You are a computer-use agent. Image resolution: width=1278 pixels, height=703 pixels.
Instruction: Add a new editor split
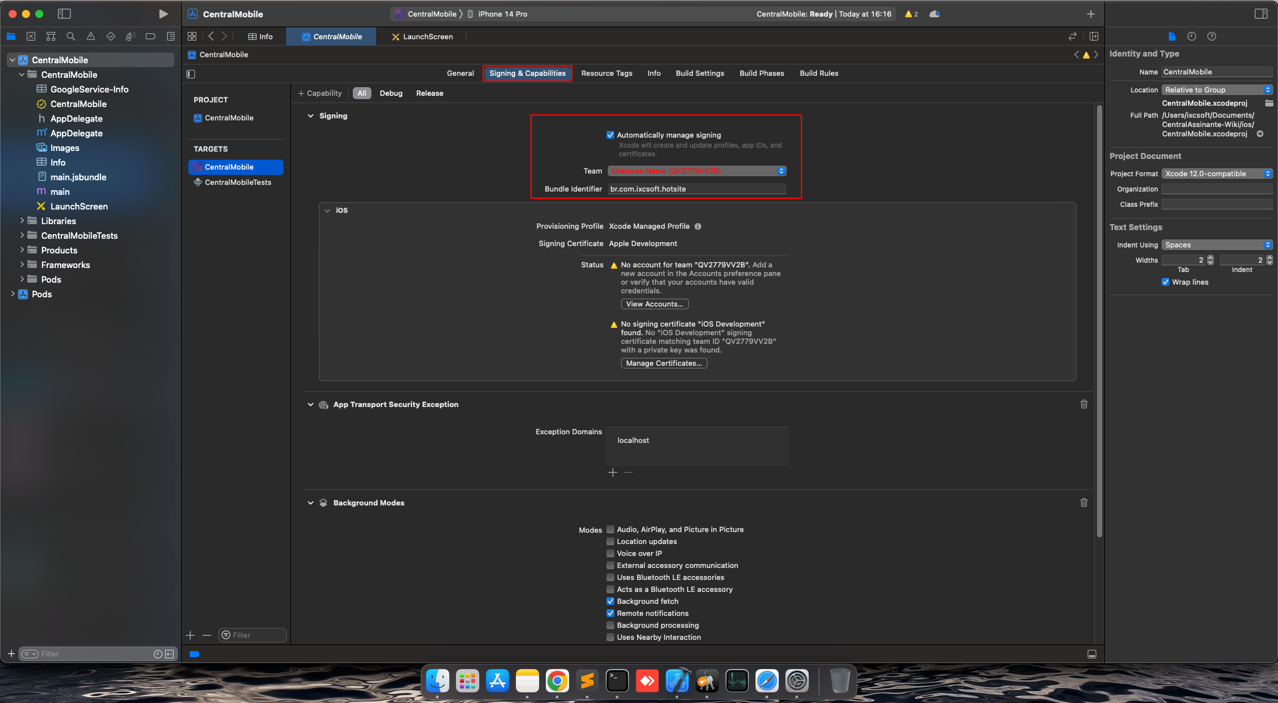click(1094, 37)
